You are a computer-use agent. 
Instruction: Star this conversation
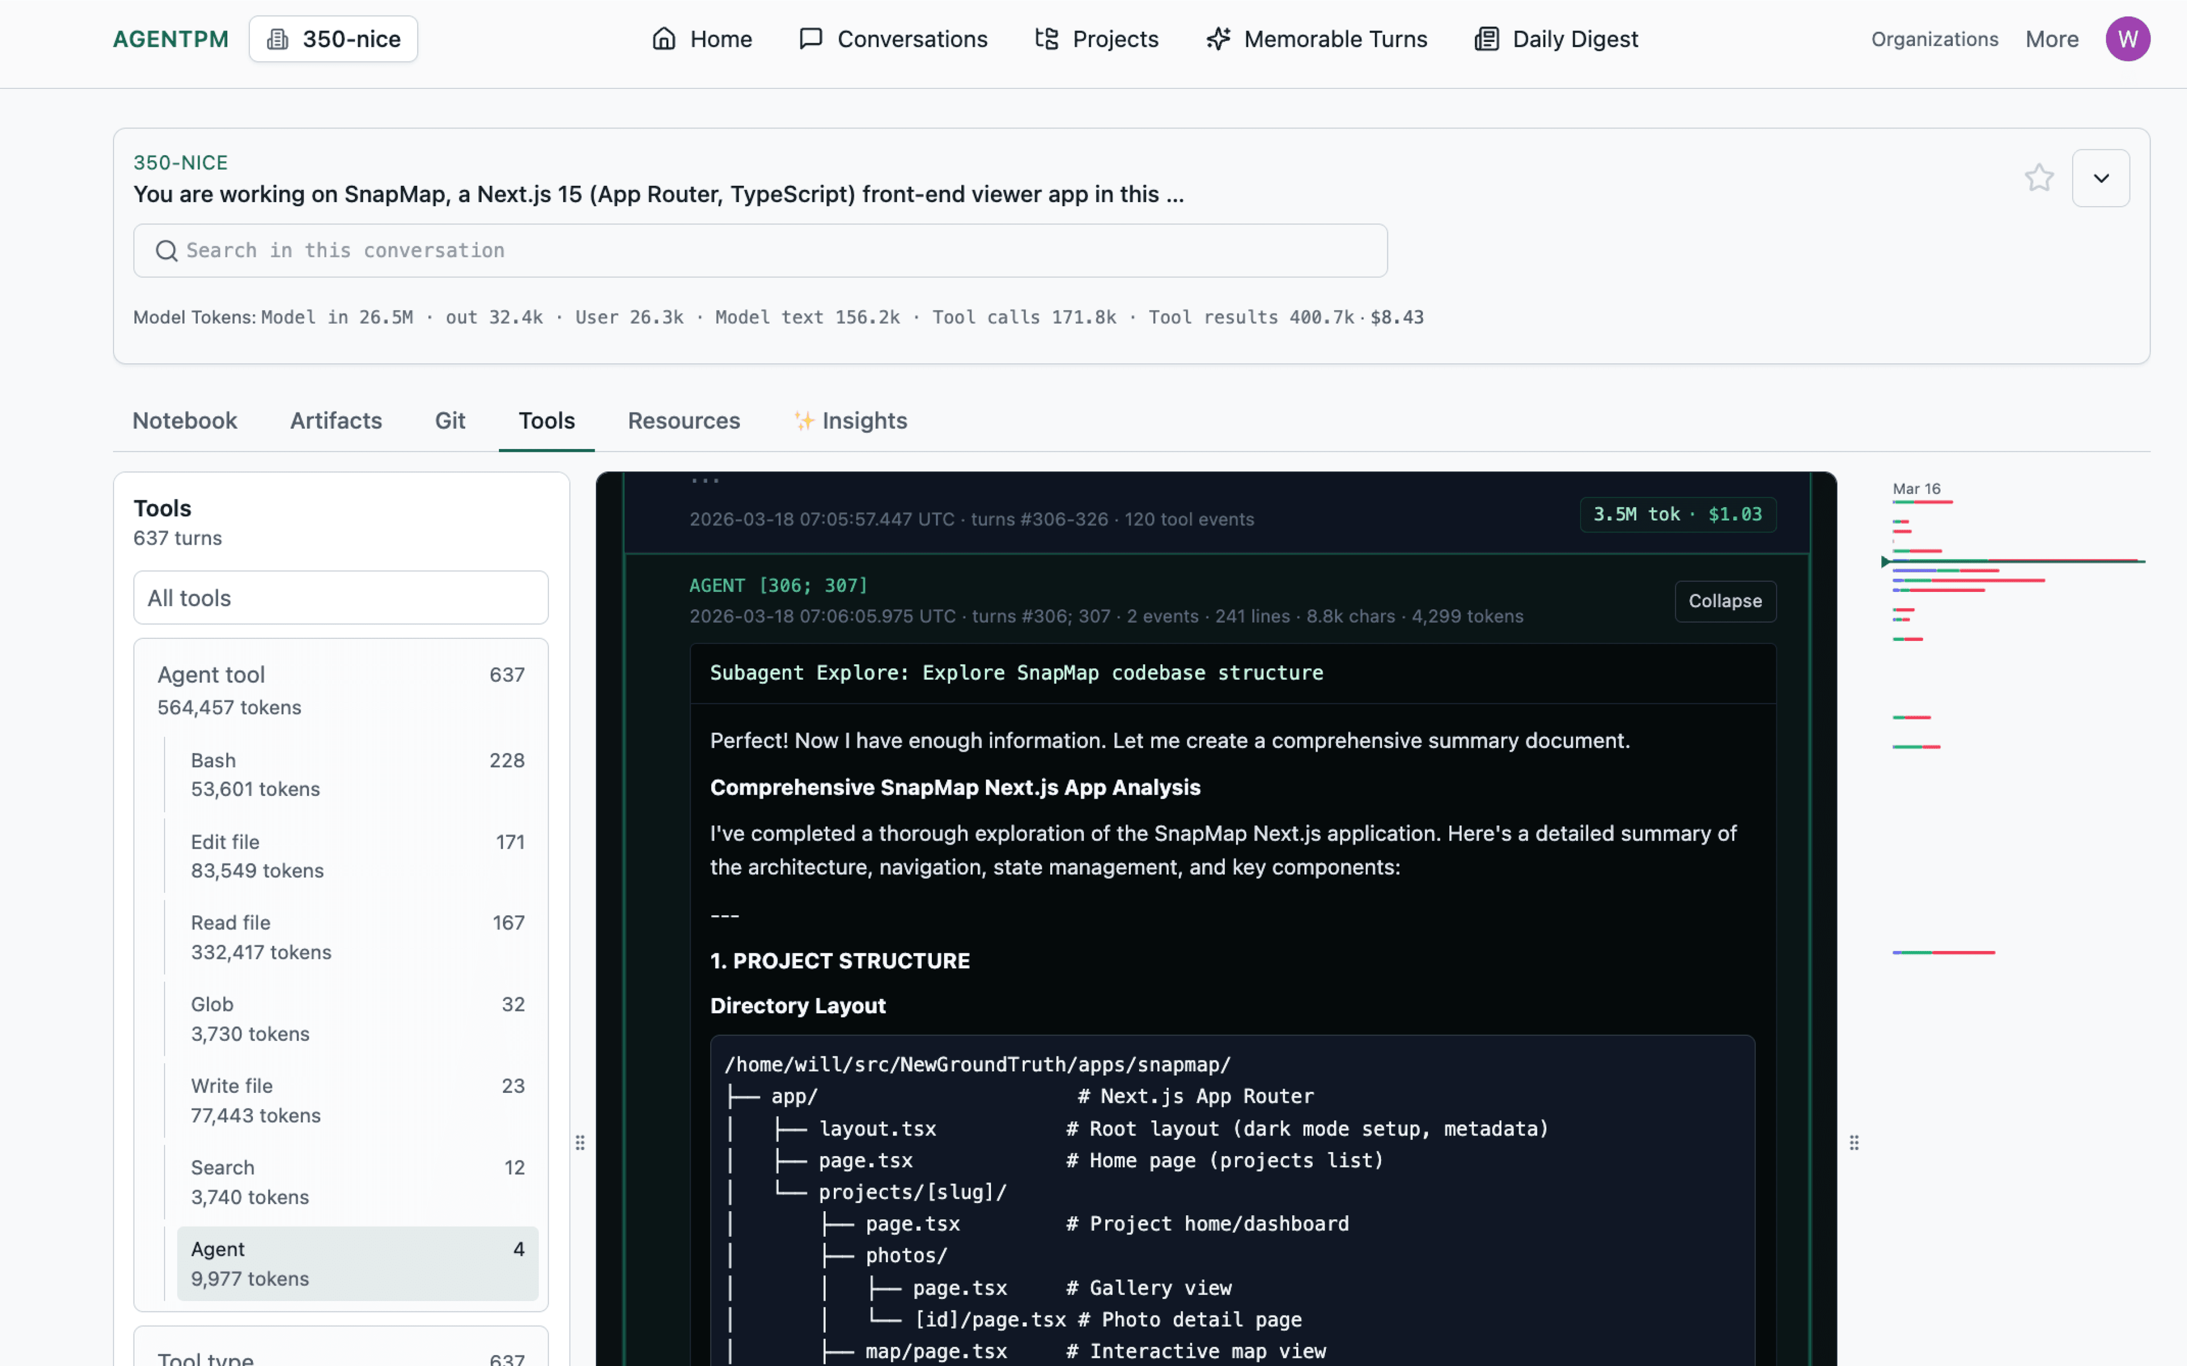(2039, 177)
